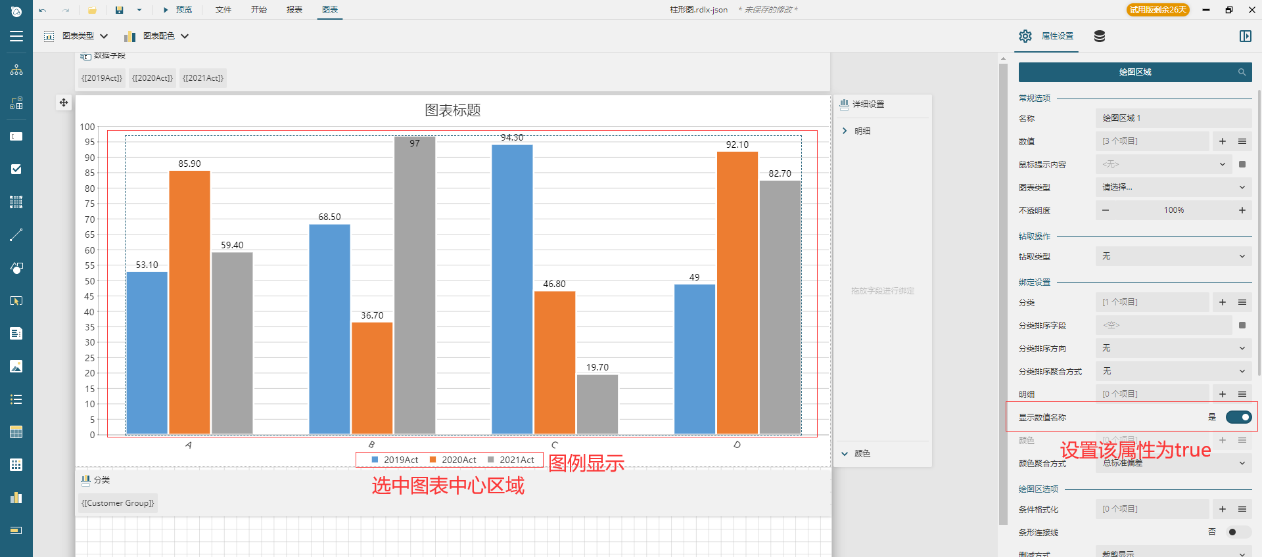The height and width of the screenshot is (557, 1262).
Task: Open the 图表类型 chart type dropdown
Action: click(76, 36)
